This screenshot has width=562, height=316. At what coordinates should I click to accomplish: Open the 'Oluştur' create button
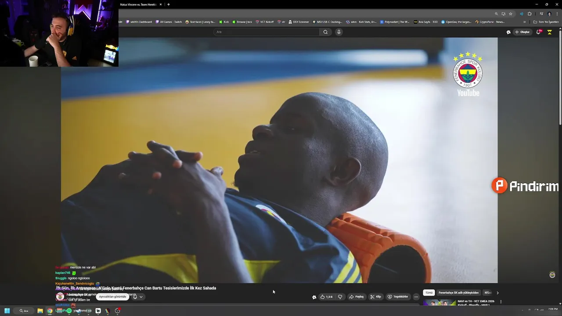[522, 32]
